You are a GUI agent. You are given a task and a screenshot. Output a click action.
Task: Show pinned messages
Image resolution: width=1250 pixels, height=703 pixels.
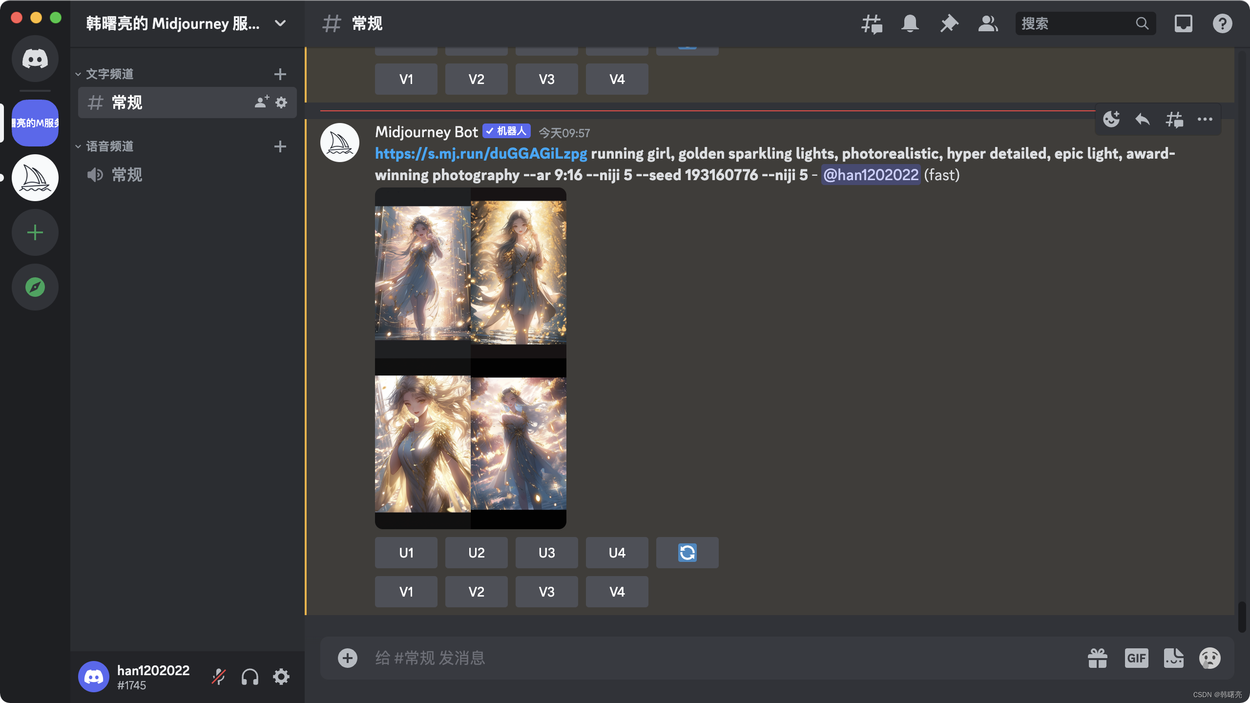[949, 23]
